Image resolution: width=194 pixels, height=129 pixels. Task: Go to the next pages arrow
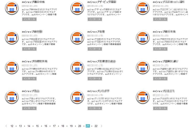click(x=101, y=126)
